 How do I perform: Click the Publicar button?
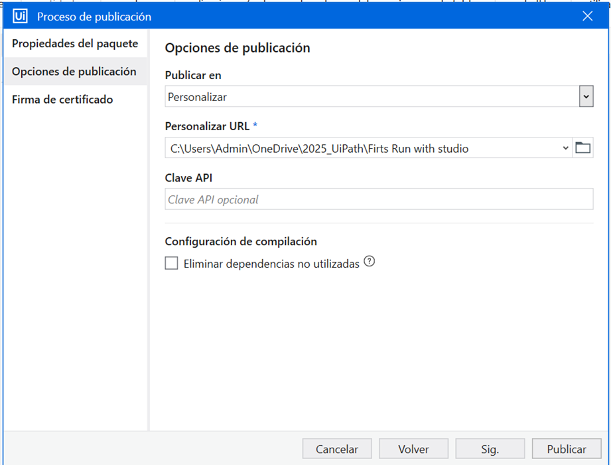click(x=567, y=449)
